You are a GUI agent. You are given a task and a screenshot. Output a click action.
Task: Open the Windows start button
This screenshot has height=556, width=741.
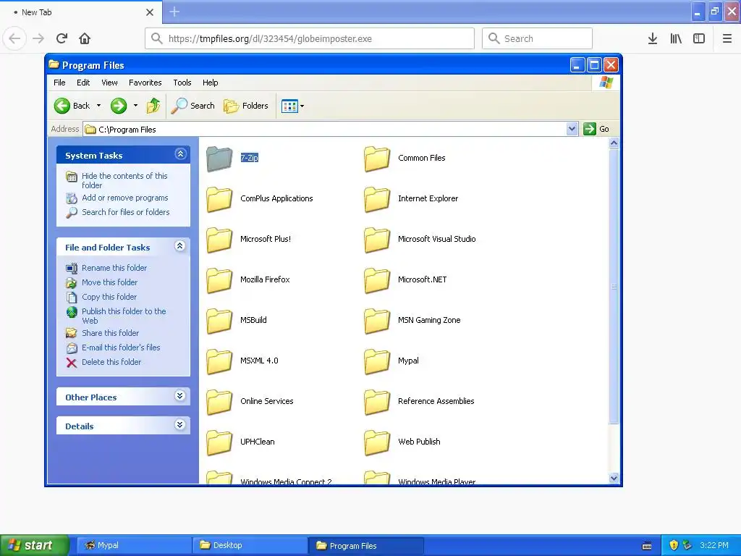coord(34,545)
